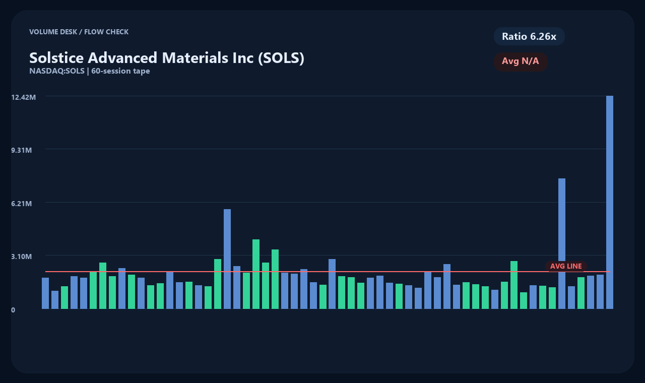Click the NASDAQ:SOLS | 60-session tape subtitle

pyautogui.click(x=90, y=71)
